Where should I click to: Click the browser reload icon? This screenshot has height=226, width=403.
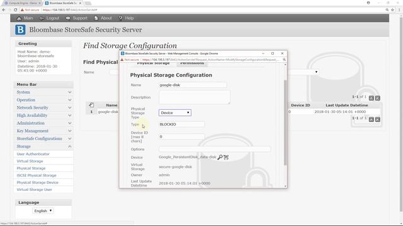[x=15, y=10]
